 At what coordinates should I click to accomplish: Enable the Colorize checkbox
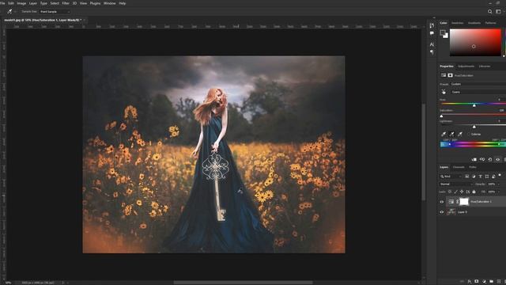[469, 134]
